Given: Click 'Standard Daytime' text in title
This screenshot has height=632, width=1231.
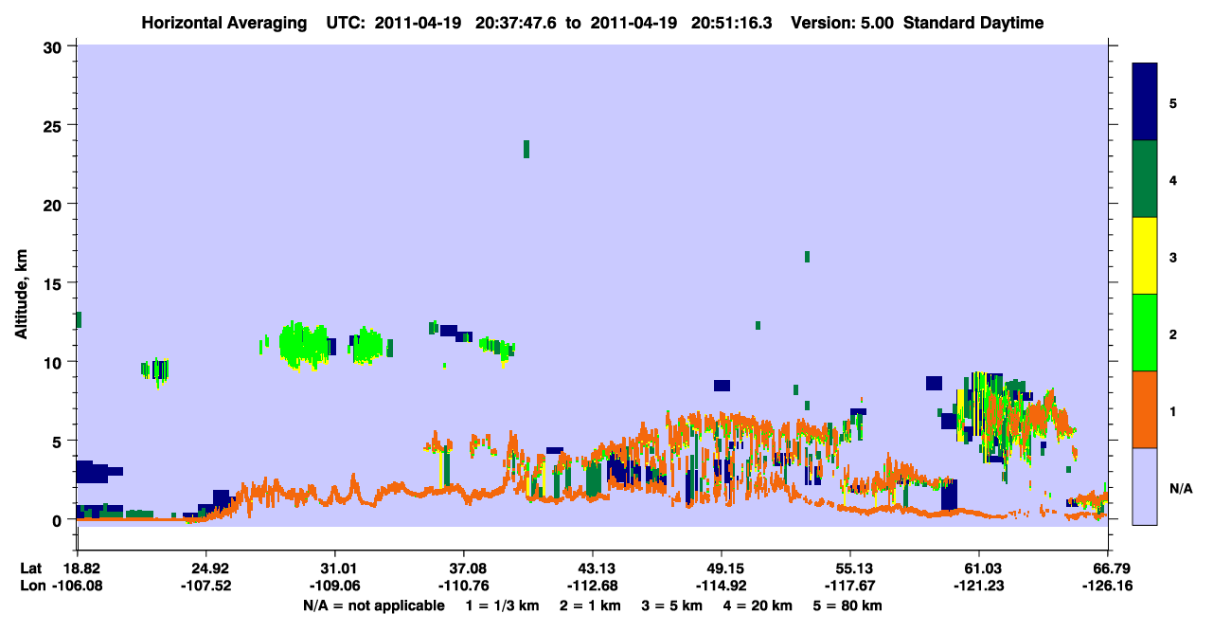Looking at the screenshot, I should pos(973,23).
